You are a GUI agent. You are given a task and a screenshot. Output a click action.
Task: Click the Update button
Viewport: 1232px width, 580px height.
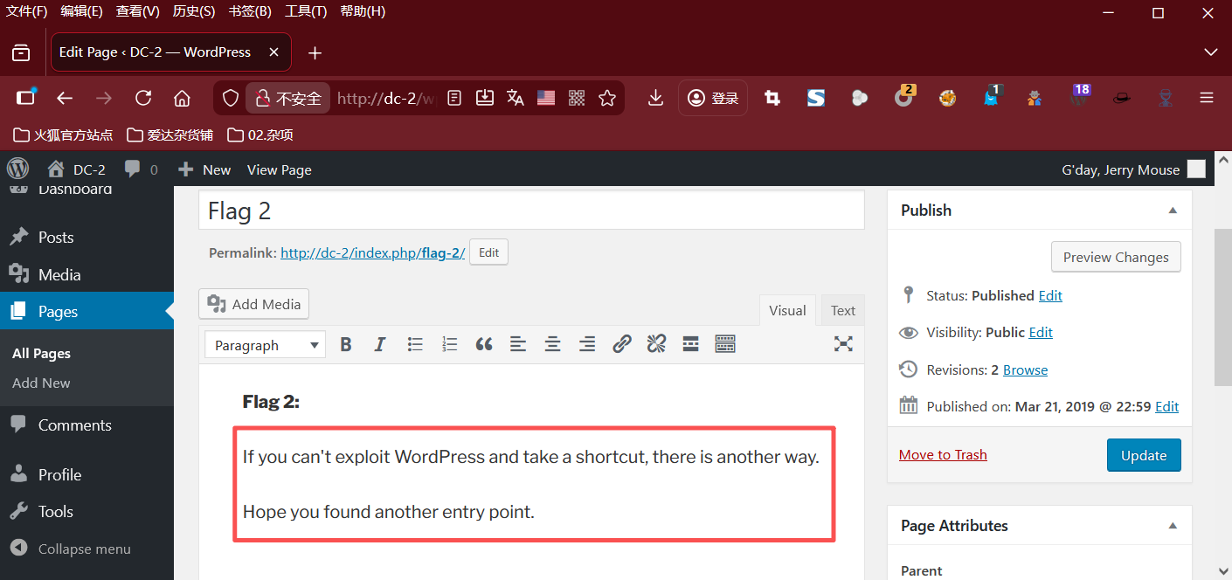(x=1144, y=455)
